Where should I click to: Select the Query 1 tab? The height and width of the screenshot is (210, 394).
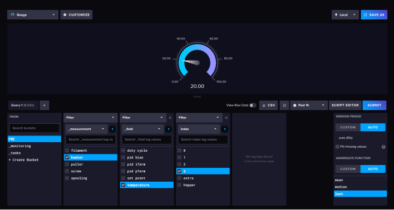[x=23, y=105]
